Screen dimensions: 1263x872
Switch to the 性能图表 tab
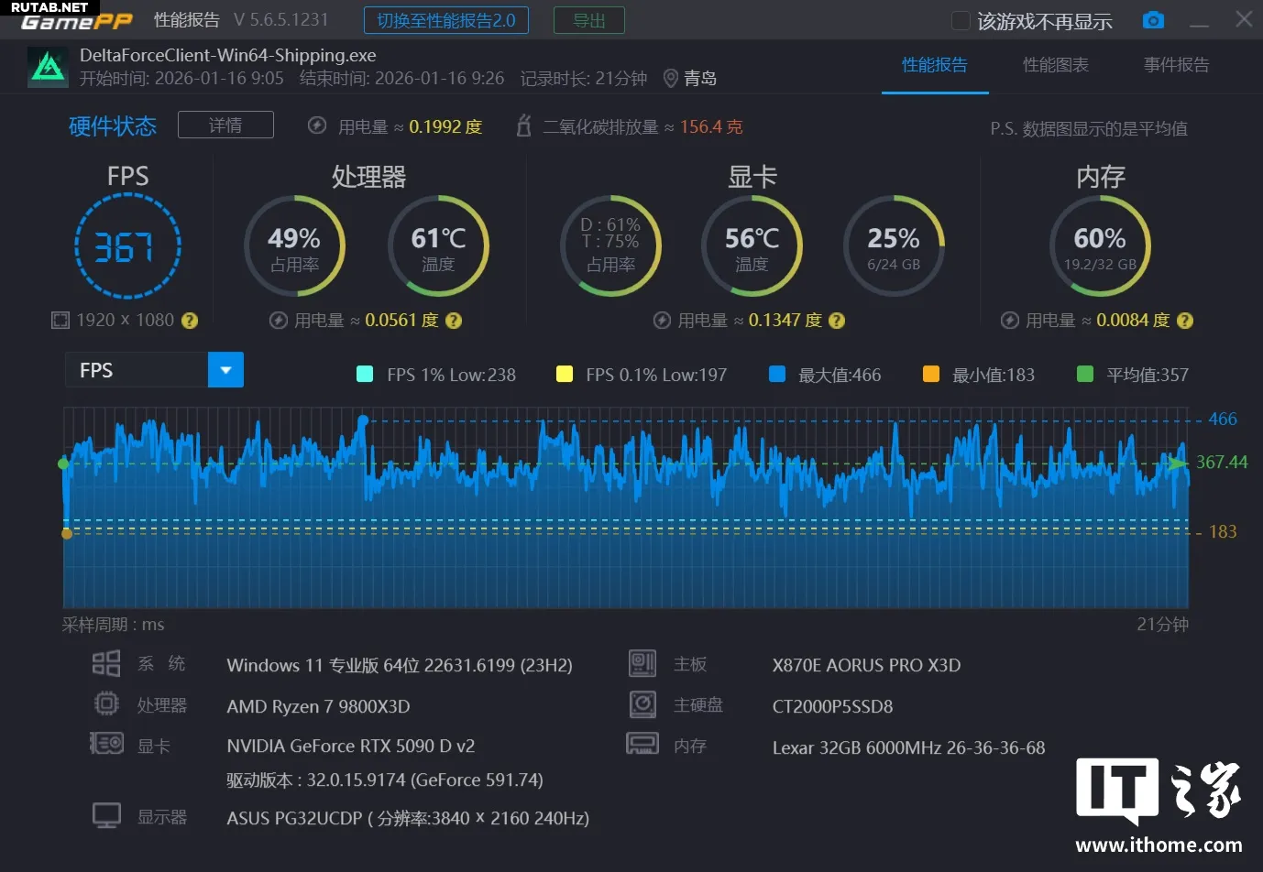click(x=1055, y=65)
